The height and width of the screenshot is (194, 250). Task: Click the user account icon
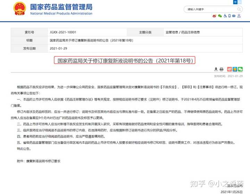coord(239,16)
